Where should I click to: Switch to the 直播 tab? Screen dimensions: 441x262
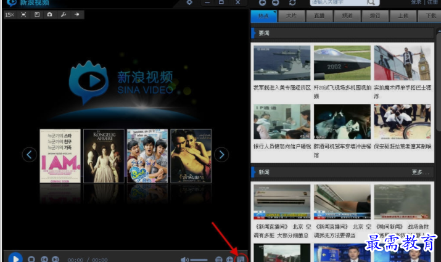(x=319, y=16)
